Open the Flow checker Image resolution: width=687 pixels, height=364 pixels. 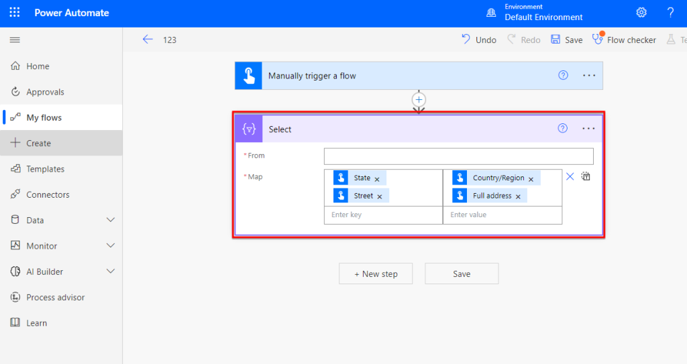(x=625, y=40)
